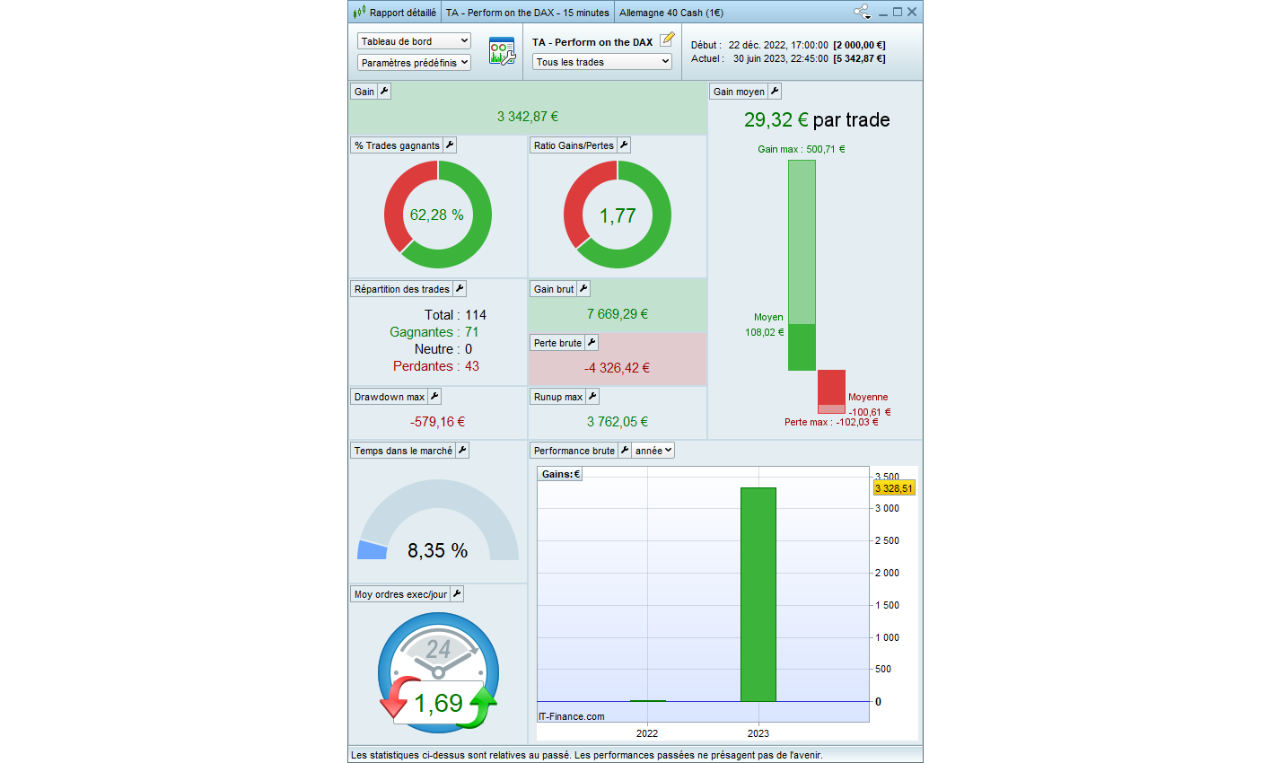Change the année period dropdown
The height and width of the screenshot is (763, 1271).
tap(653, 451)
